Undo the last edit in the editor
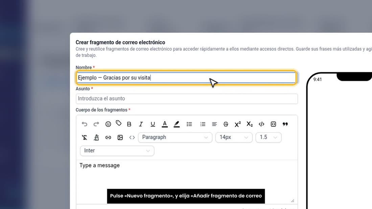 pyautogui.click(x=85, y=124)
